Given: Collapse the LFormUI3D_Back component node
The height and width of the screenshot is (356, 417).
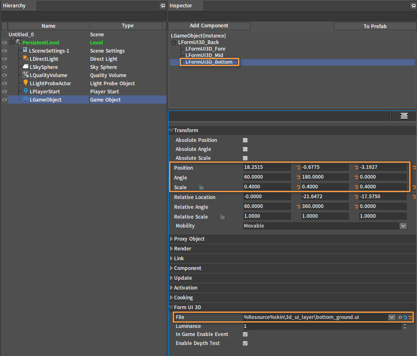Looking at the screenshot, I should pos(174,42).
